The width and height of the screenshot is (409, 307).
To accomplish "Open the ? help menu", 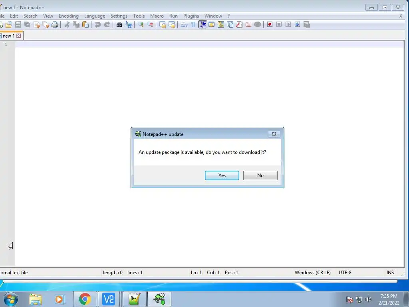I will [x=229, y=16].
